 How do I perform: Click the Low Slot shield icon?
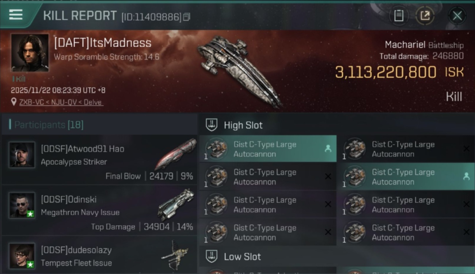212,256
